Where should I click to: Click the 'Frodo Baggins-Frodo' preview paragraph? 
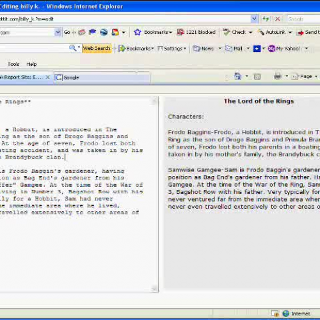(x=244, y=143)
